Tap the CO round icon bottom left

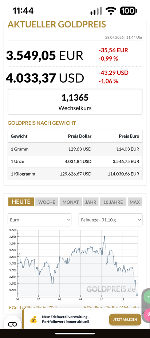(12, 324)
